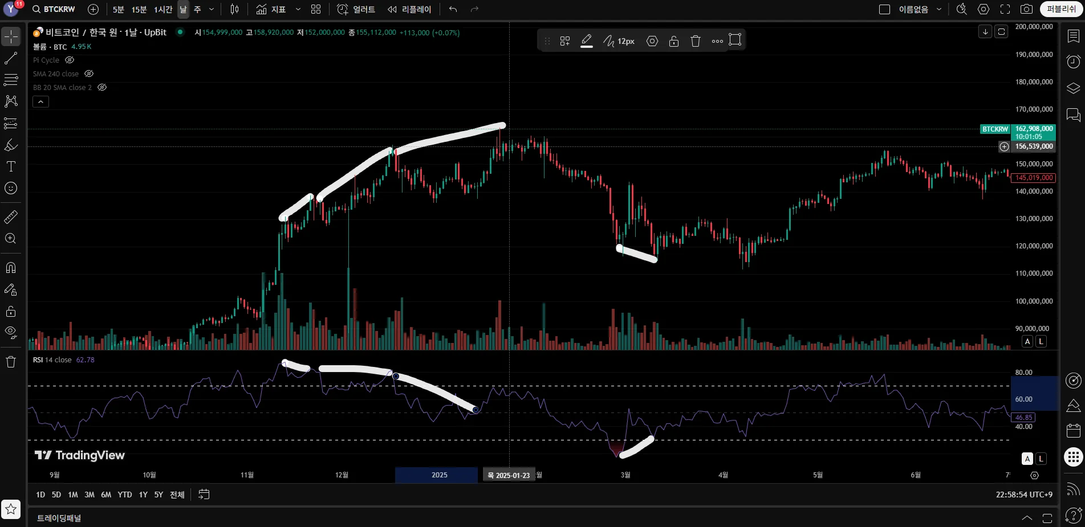
Task: Select the 1D date range
Action: (x=40, y=495)
